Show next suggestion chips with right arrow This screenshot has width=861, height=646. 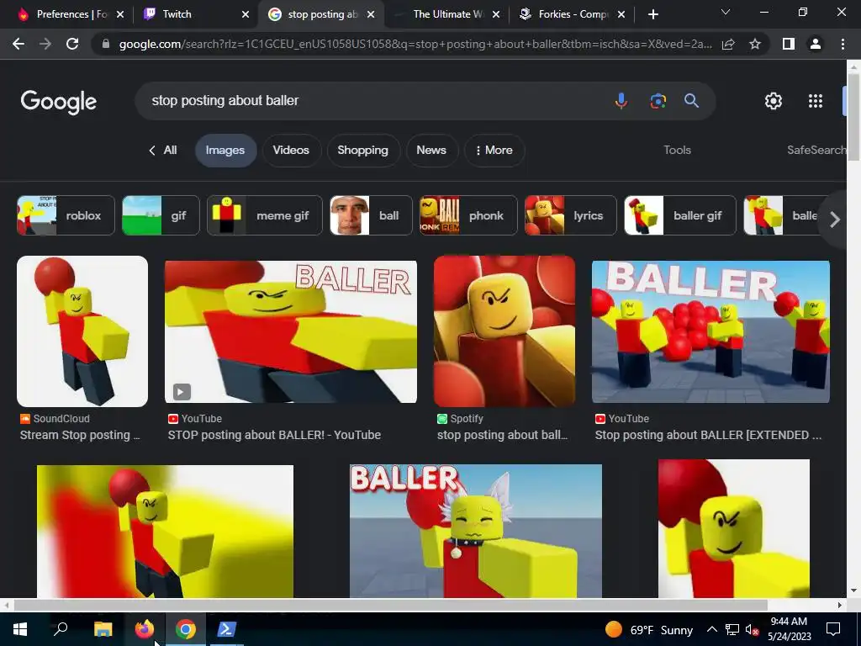click(x=835, y=220)
